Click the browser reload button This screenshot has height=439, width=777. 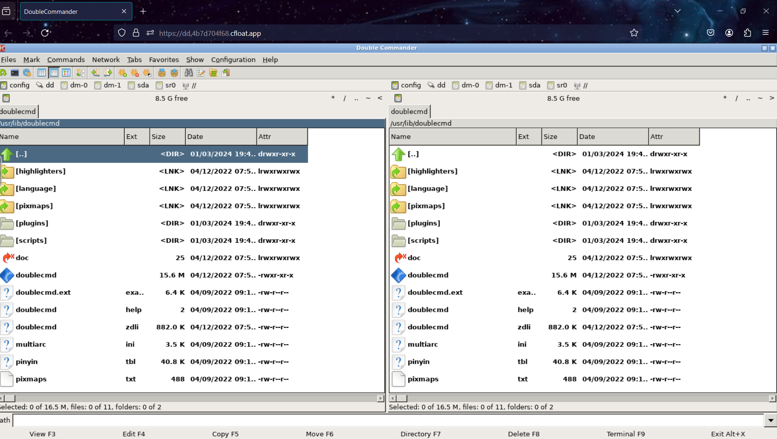coord(45,33)
